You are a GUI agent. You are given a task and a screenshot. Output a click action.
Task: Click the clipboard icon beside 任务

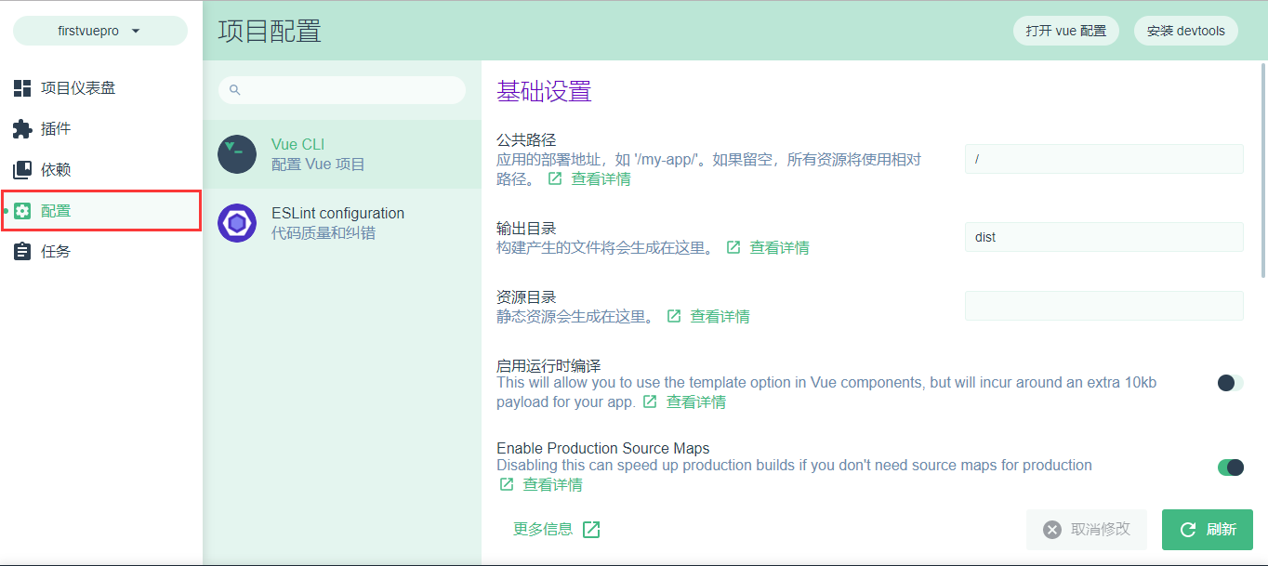[x=22, y=252]
